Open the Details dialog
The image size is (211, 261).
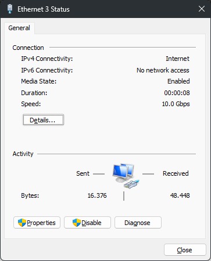(43, 120)
